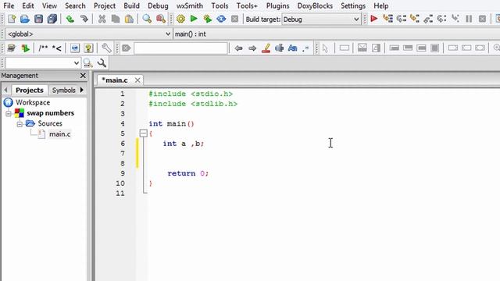Screen dimensions: 500x281
Task: Cut selected text with scissors icon
Action: (102, 19)
